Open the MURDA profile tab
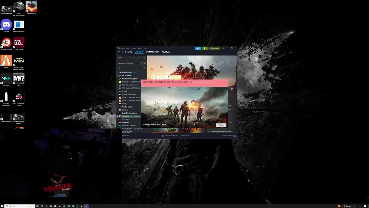This screenshot has width=369, height=208. 166,52
